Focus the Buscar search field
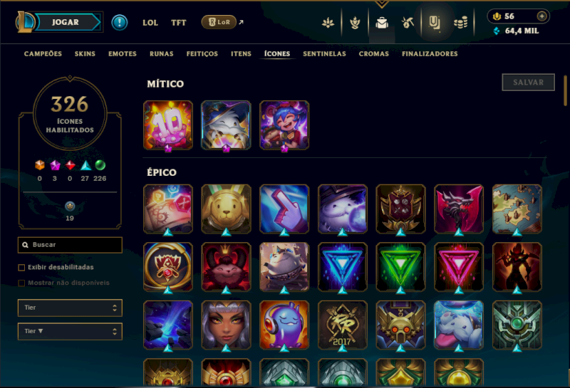 click(70, 245)
